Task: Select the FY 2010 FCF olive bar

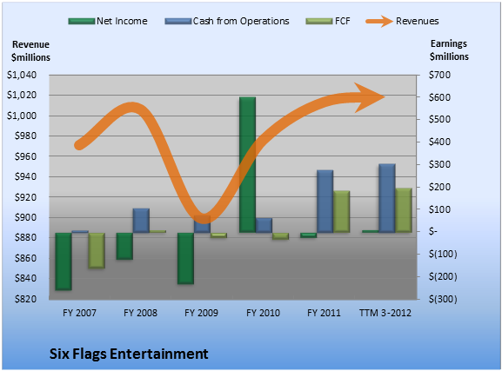Action: tap(281, 236)
